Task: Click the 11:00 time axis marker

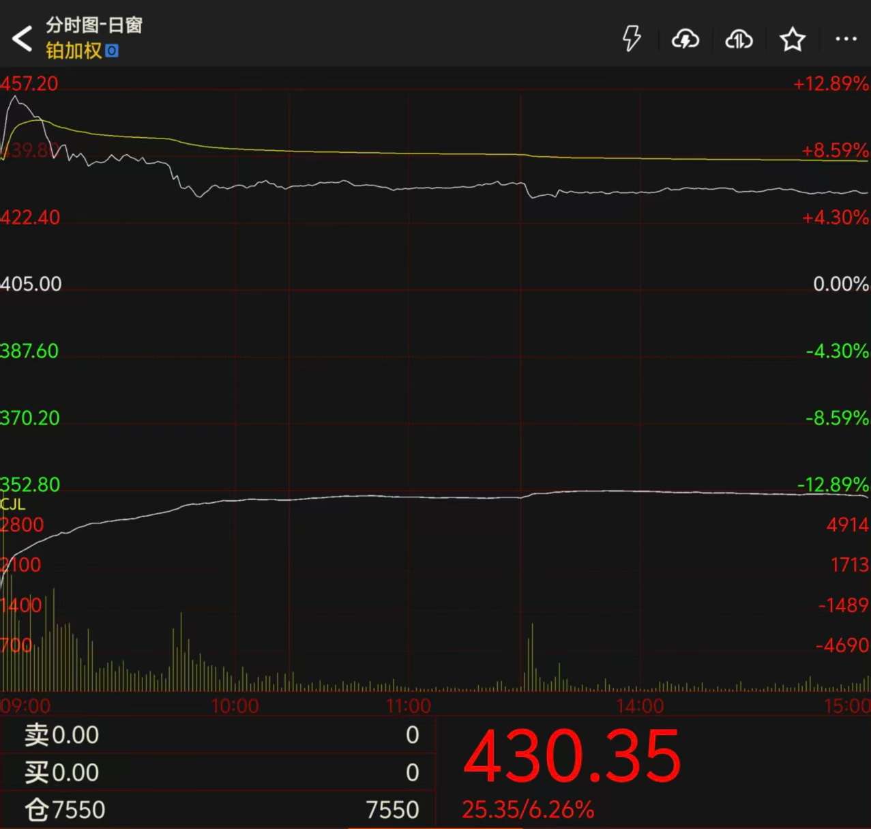Action: click(408, 706)
